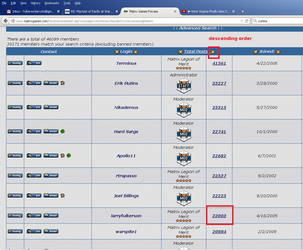Go back with browser back arrow
Screen dimensions: 303x250
(x=6, y=21)
